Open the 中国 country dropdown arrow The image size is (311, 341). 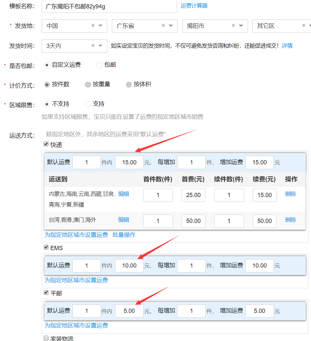(101, 26)
